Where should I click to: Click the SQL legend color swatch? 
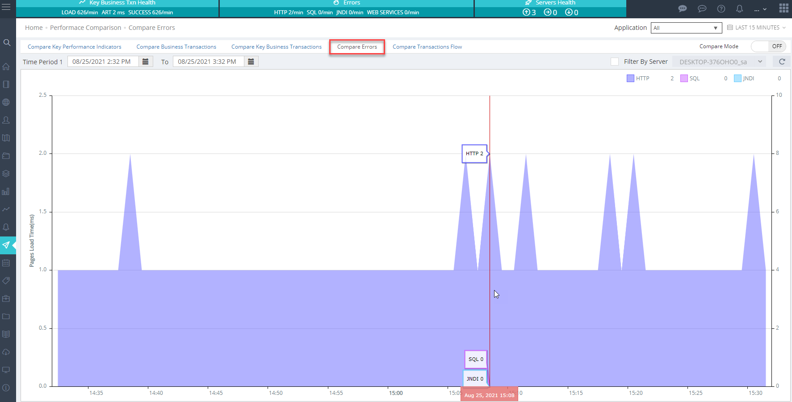pos(684,79)
